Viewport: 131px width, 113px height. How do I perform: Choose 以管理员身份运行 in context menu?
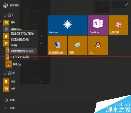pos(23,51)
